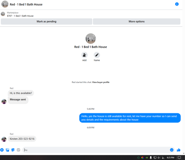Viewport: 185px width, 160px height.
Task: Click the blue house-still-available reply message
Action: [x=130, y=118]
